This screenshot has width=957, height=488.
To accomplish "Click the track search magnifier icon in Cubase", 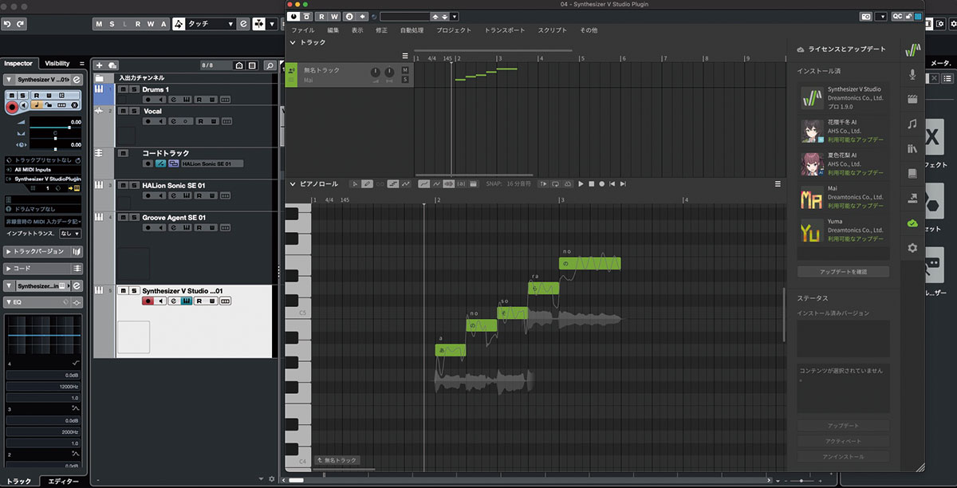I will (270, 65).
